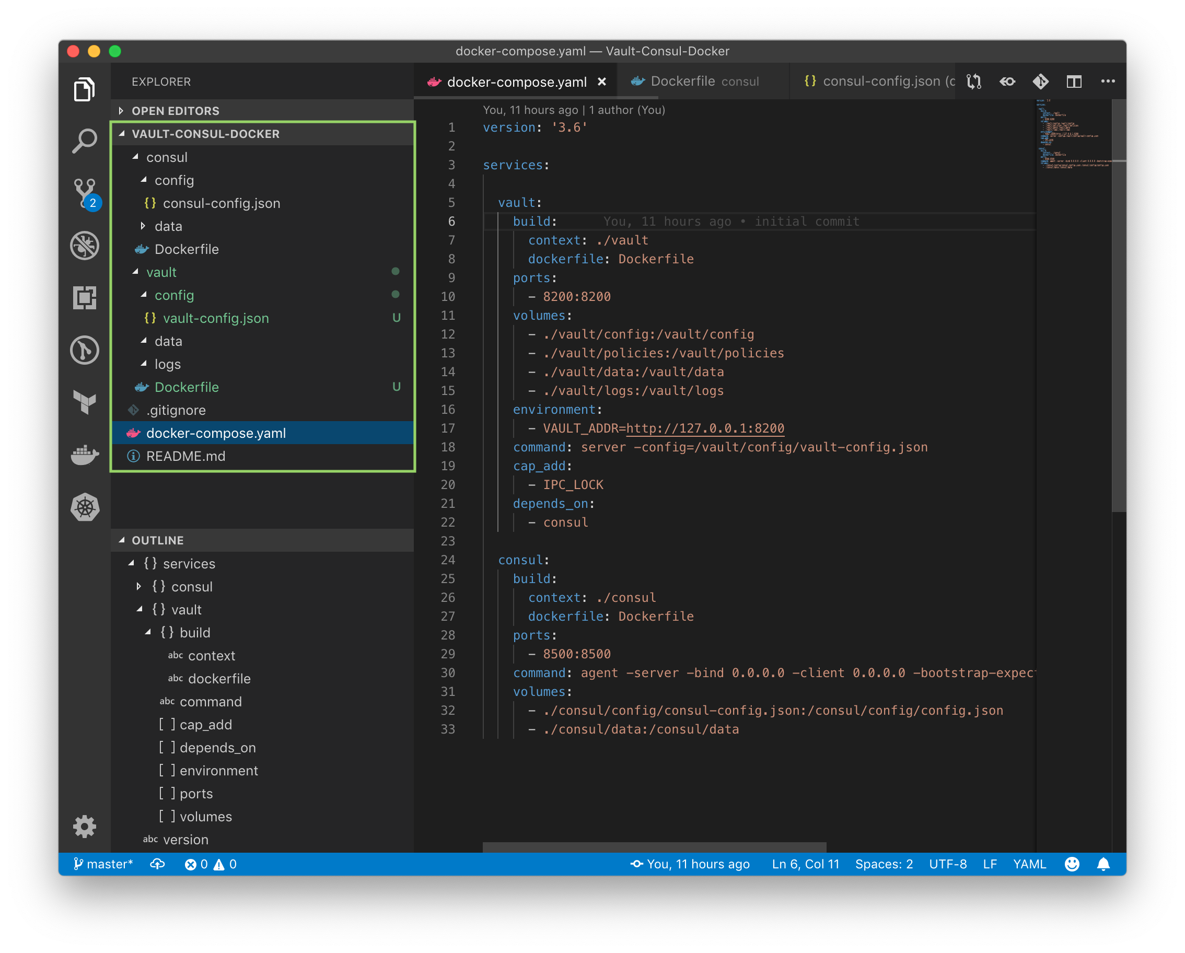Open the Kubernetes view icon

pos(85,507)
